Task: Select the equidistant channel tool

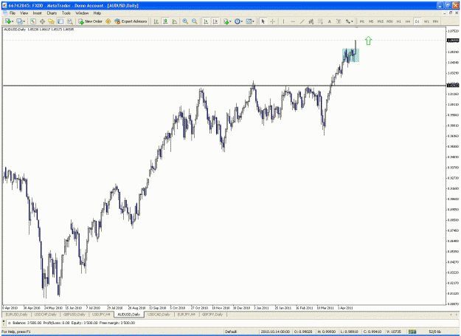Action: (x=311, y=21)
